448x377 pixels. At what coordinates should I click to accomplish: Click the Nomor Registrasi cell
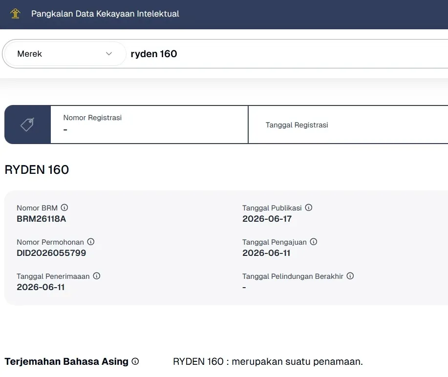[x=149, y=125]
